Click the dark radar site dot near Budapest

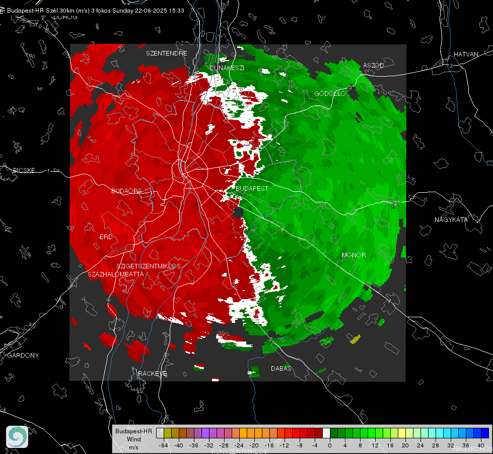[x=238, y=213]
